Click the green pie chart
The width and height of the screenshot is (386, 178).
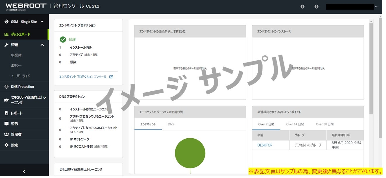coord(190,153)
